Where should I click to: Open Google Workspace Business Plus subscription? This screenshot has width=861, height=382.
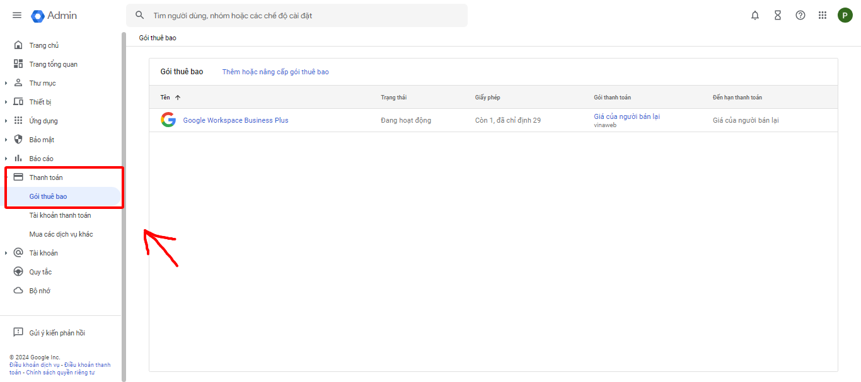pos(236,120)
